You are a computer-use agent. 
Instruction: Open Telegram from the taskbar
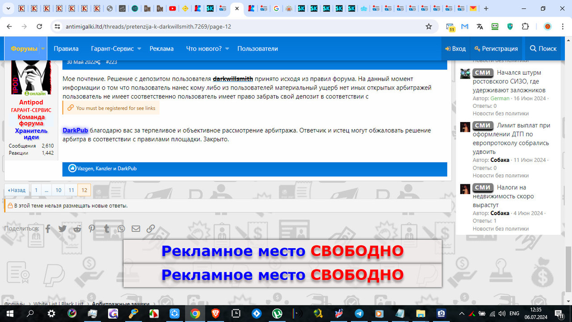tap(360, 314)
